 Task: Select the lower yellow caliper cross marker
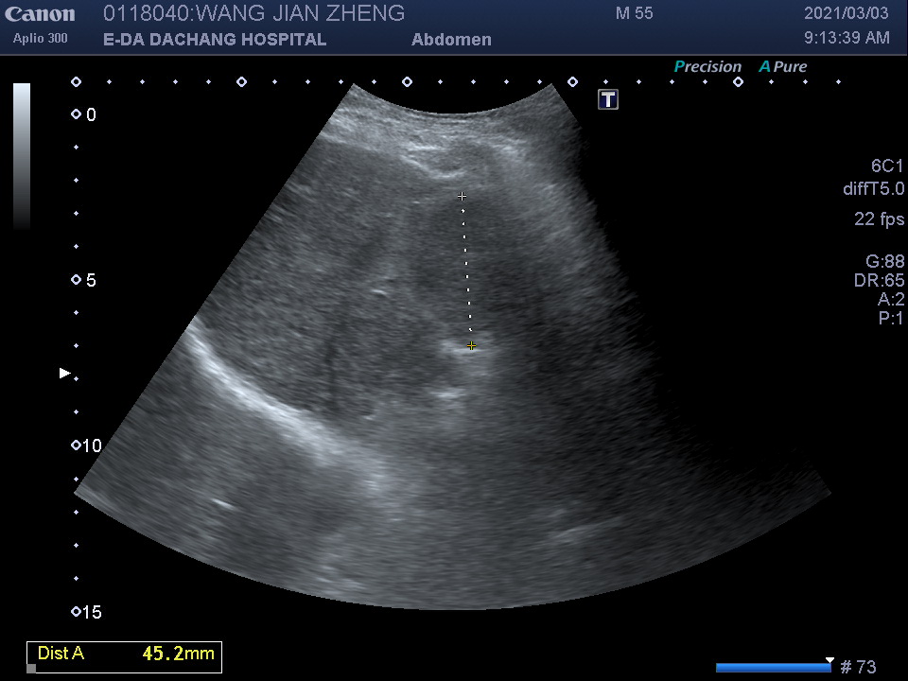pos(471,346)
